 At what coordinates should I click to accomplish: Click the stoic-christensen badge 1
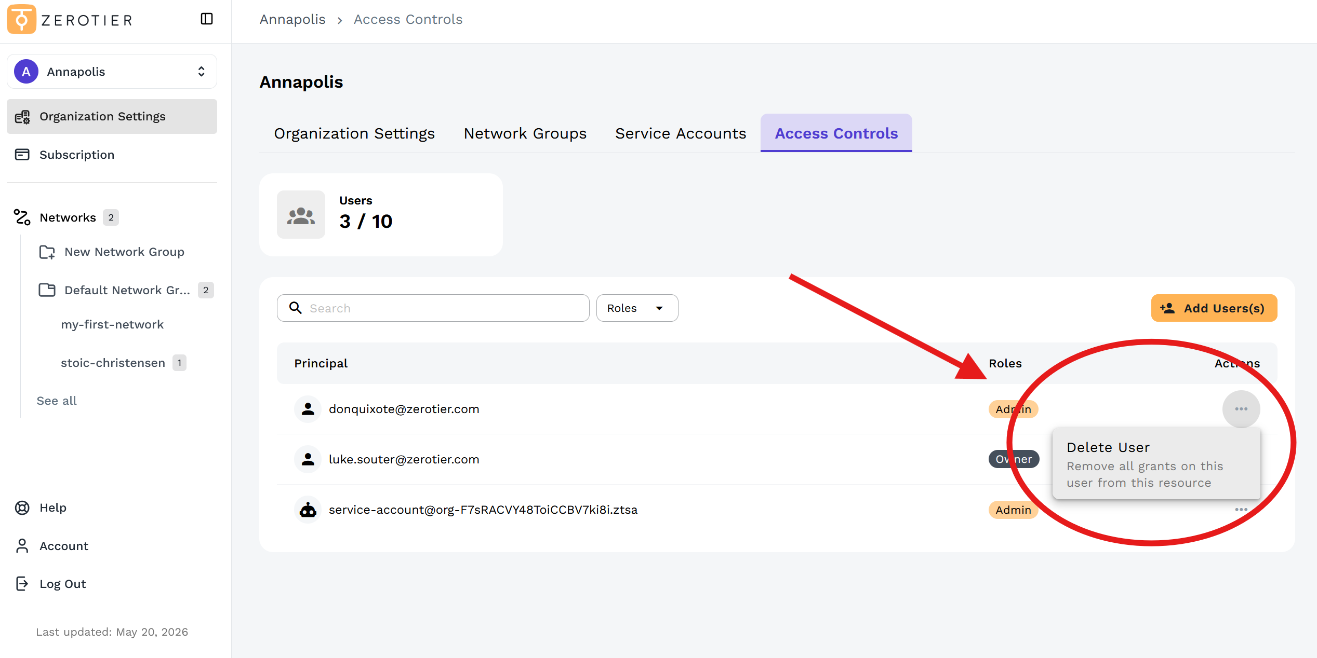pyautogui.click(x=179, y=363)
